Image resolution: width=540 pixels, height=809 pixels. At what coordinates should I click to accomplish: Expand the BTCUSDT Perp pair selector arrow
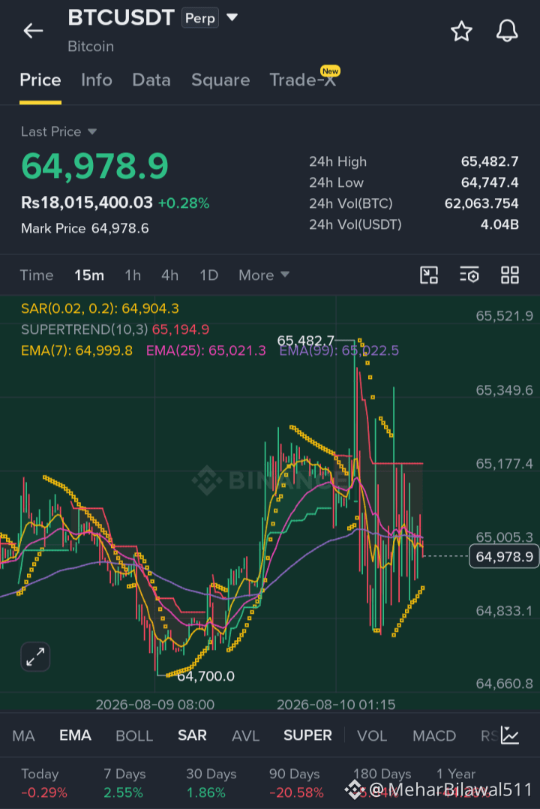232,17
